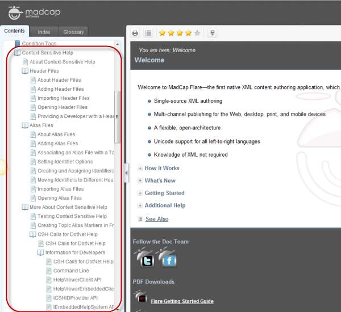Click the page icon beside Command Line
This screenshot has width=341, height=312.
49,271
